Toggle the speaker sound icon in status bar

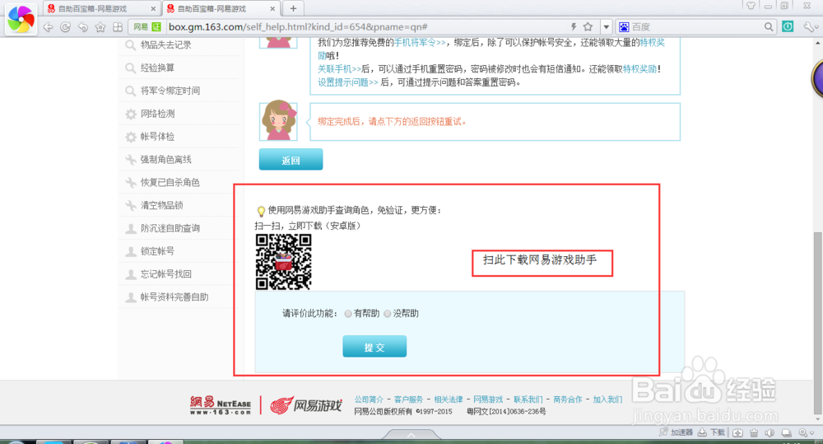tap(770, 433)
